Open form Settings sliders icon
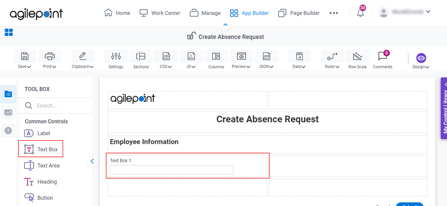 116,56
